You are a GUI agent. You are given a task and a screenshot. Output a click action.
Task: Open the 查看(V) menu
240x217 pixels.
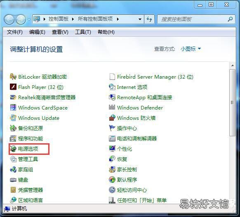point(60,32)
